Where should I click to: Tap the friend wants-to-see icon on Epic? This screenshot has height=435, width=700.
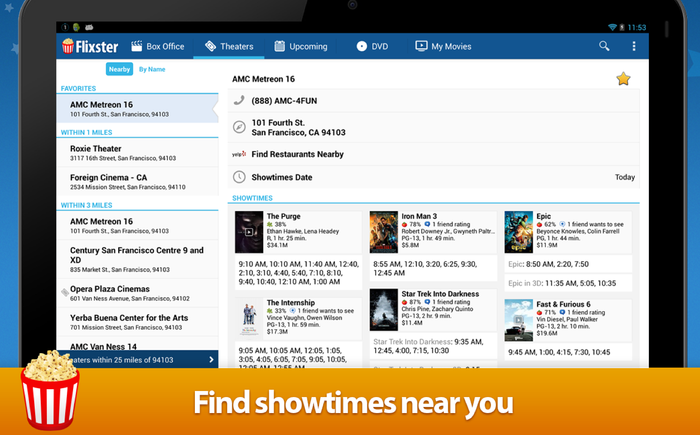pyautogui.click(x=562, y=225)
